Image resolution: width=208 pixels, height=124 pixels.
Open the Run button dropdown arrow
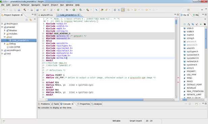77,10
